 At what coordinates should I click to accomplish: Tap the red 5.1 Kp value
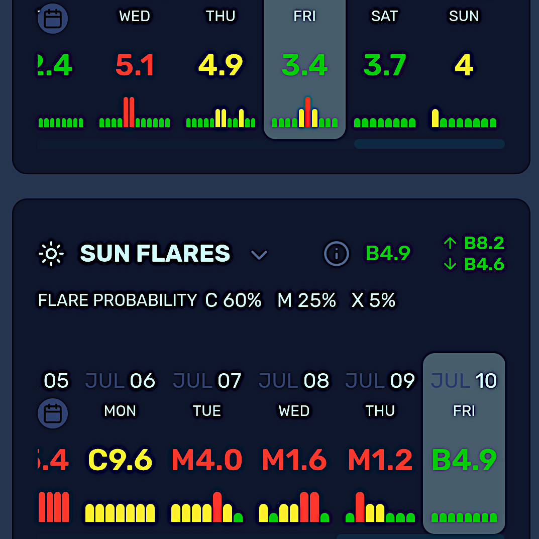pyautogui.click(x=135, y=65)
